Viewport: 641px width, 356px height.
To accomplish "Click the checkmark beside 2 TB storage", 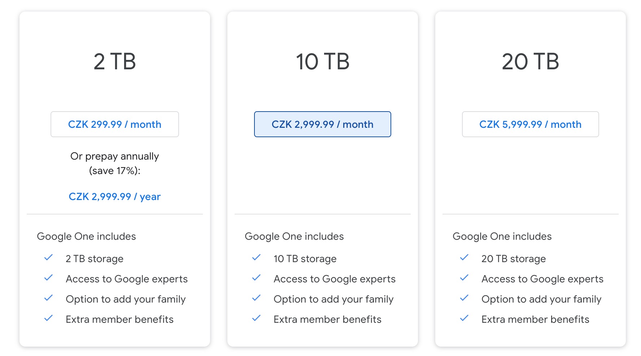I will click(48, 258).
